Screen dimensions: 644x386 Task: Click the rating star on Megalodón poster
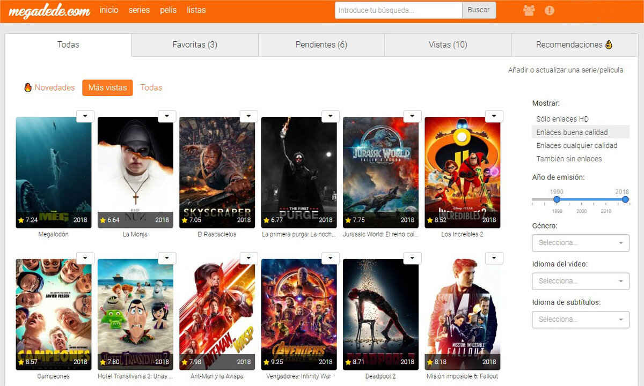(21, 220)
